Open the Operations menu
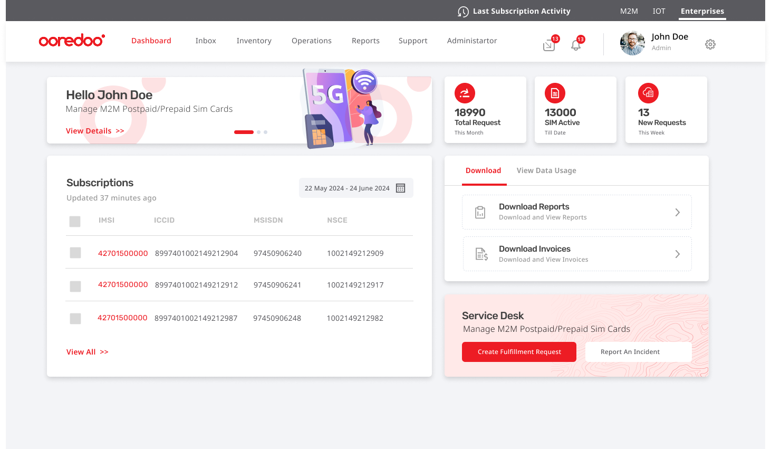Screen dimensions: 771x449 pos(312,41)
